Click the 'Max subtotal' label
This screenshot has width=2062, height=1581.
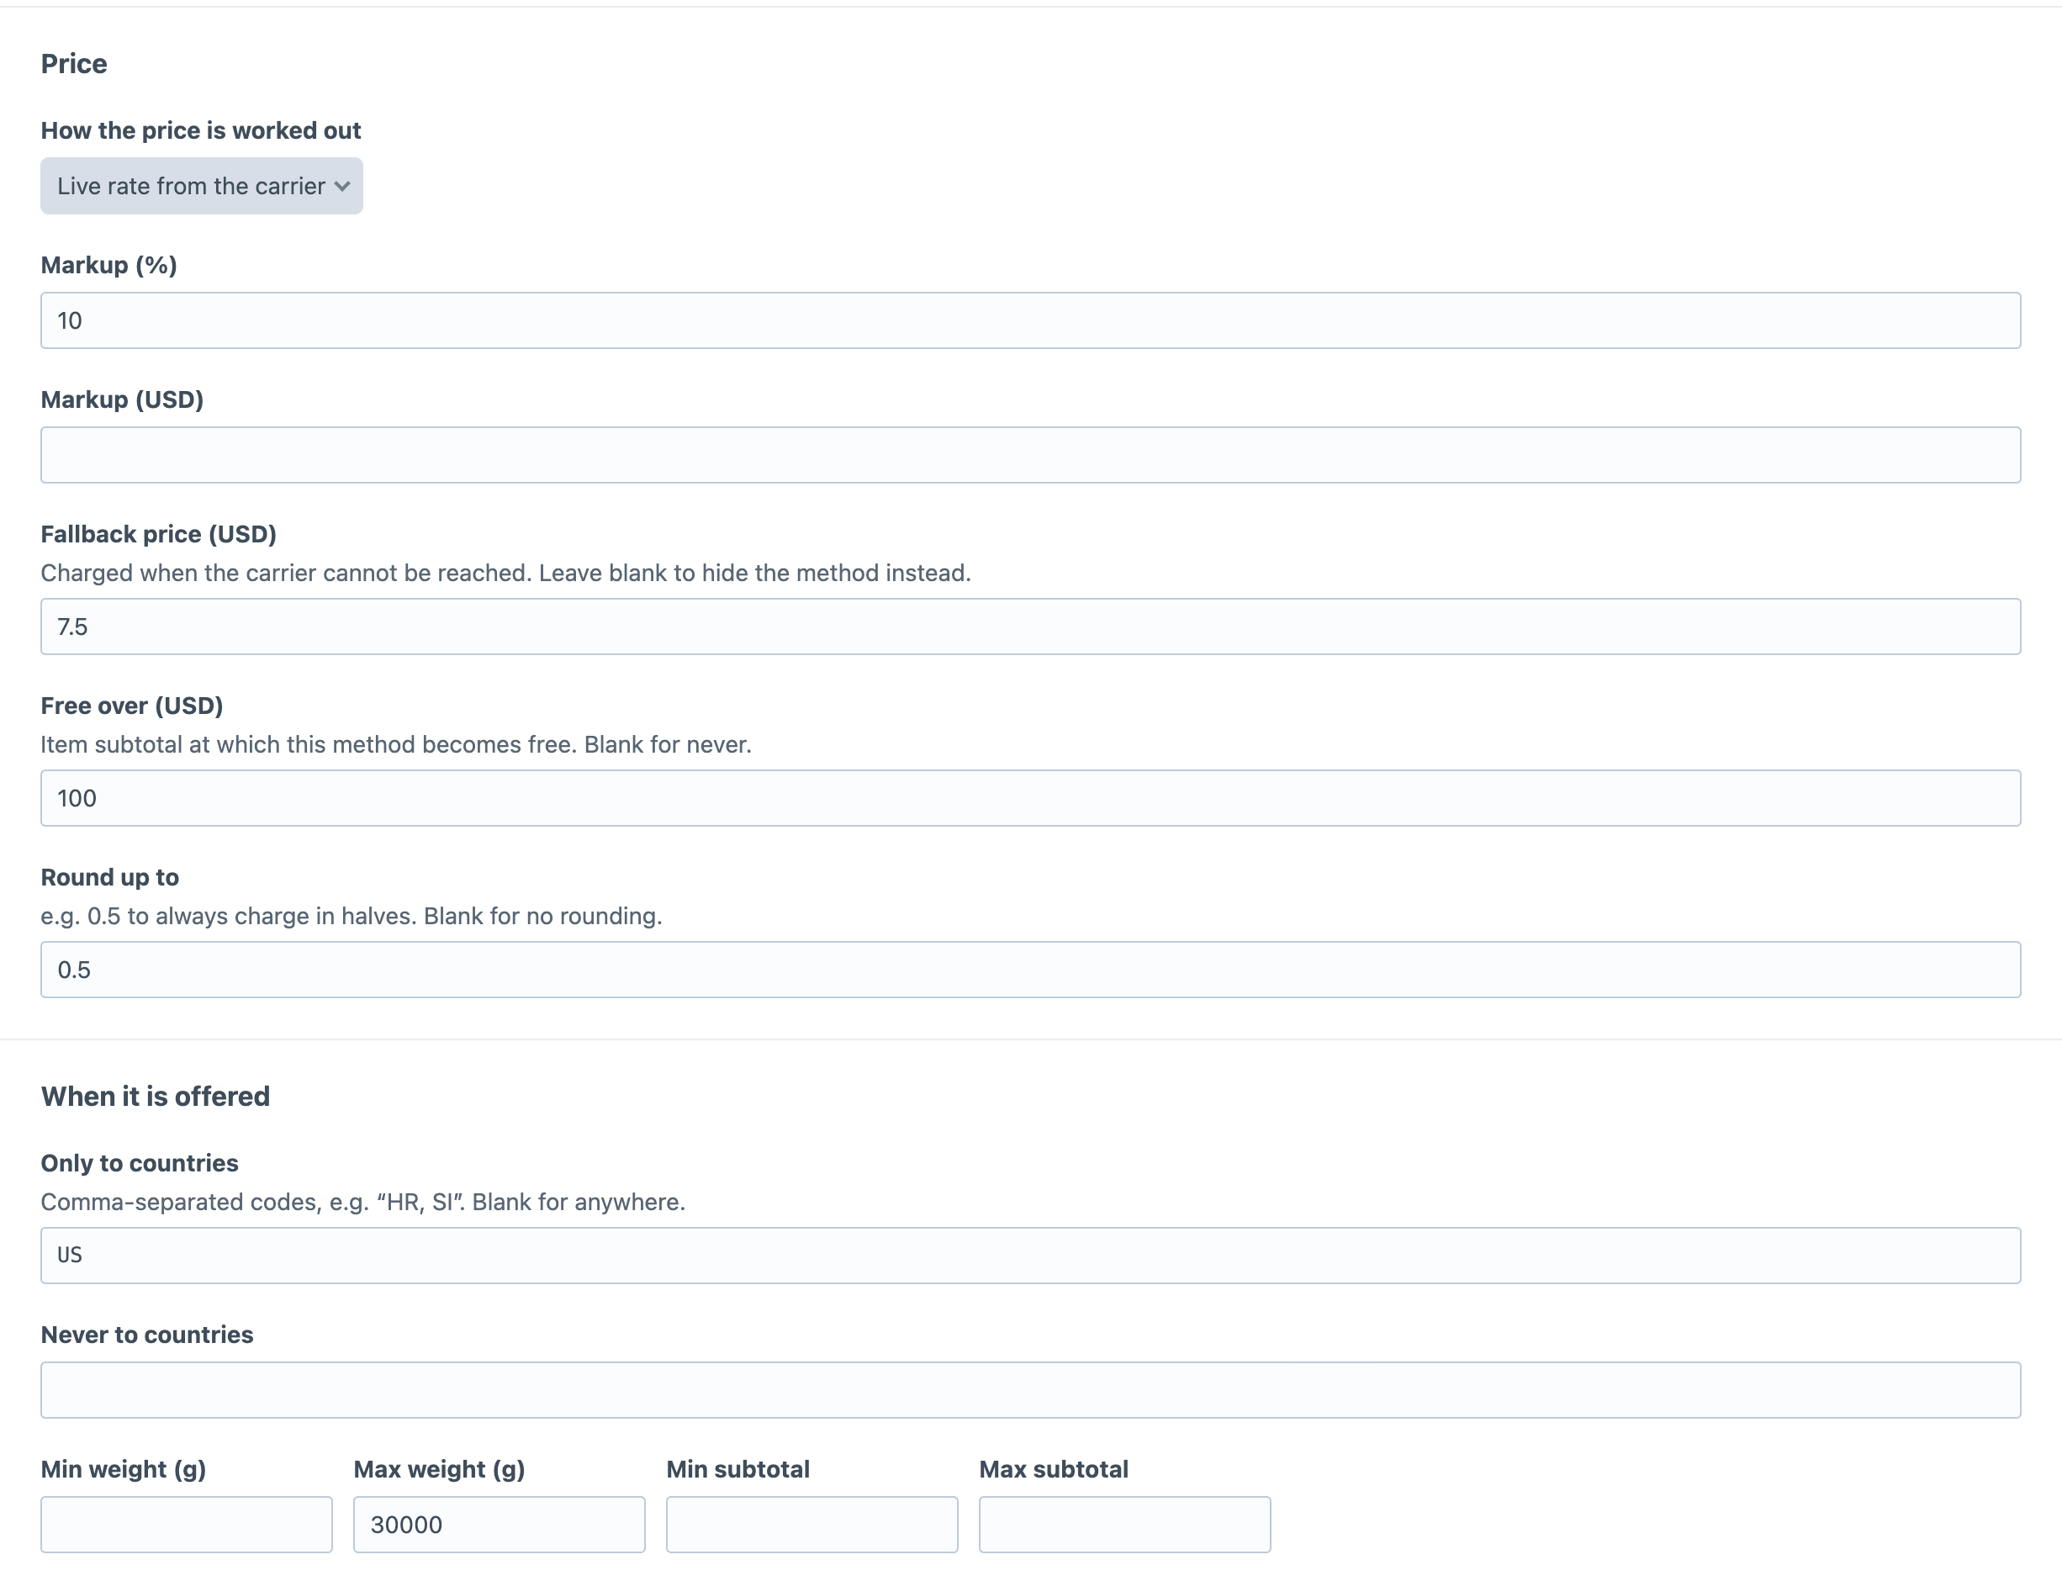[x=1053, y=1469]
